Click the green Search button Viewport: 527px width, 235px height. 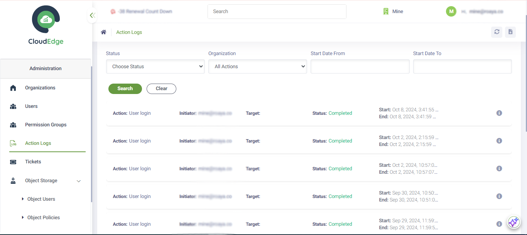tap(125, 89)
